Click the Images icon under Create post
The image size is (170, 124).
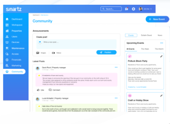click(x=38, y=53)
